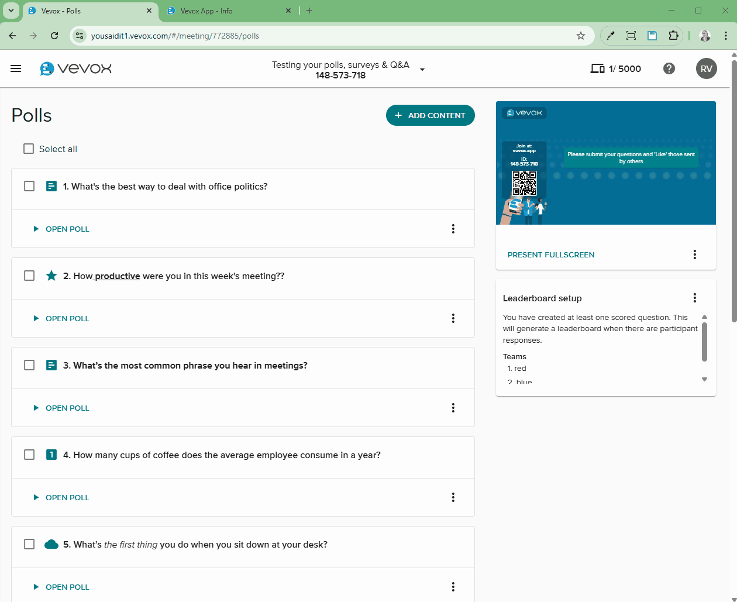Click the numeric poll icon on question 4
The height and width of the screenshot is (602, 737).
point(51,454)
